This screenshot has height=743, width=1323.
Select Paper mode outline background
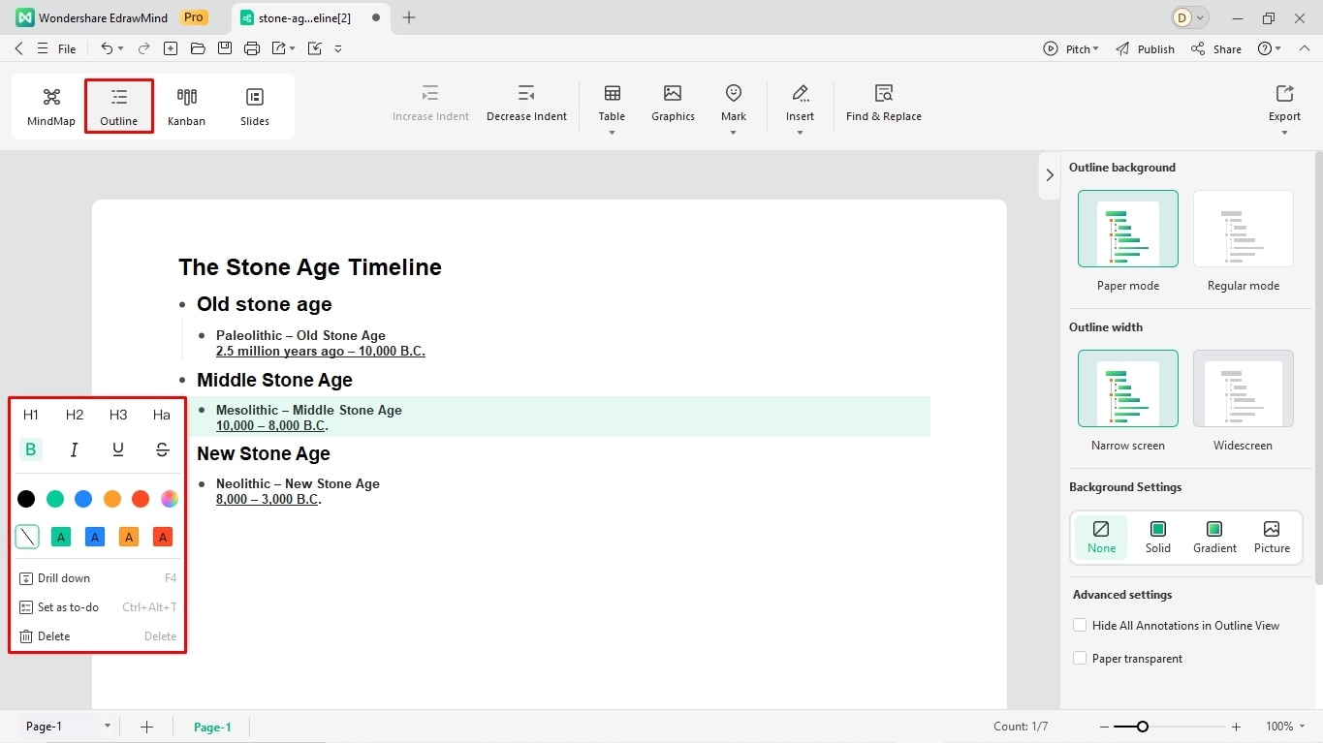tap(1128, 229)
